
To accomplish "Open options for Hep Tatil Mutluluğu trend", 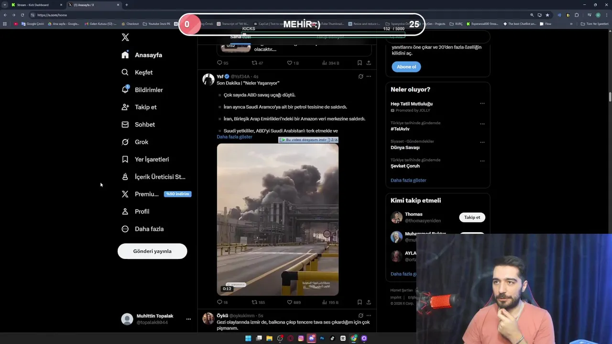I will (x=482, y=104).
